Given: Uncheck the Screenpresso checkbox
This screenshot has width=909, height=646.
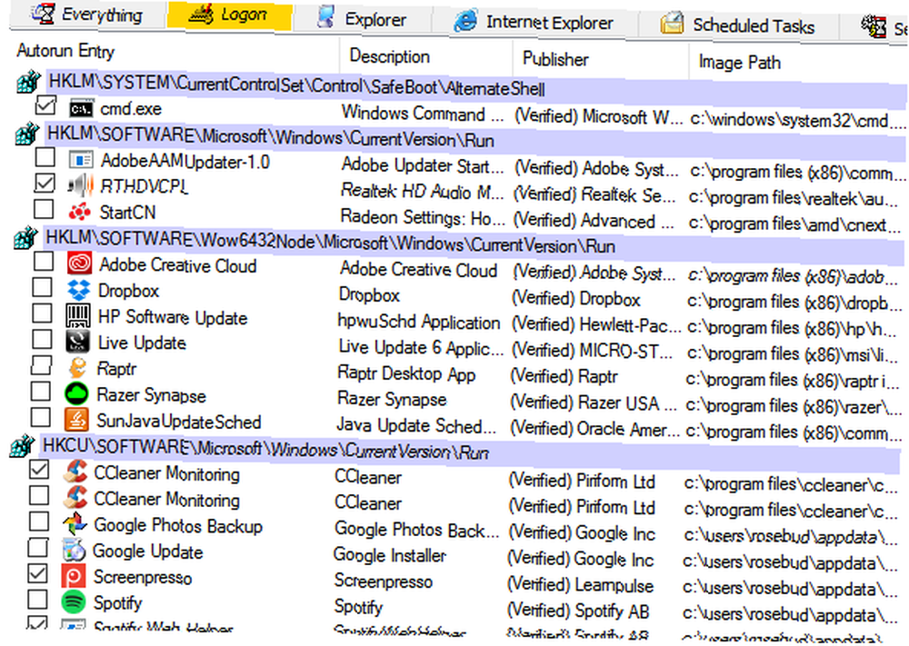Looking at the screenshot, I should click(x=37, y=573).
